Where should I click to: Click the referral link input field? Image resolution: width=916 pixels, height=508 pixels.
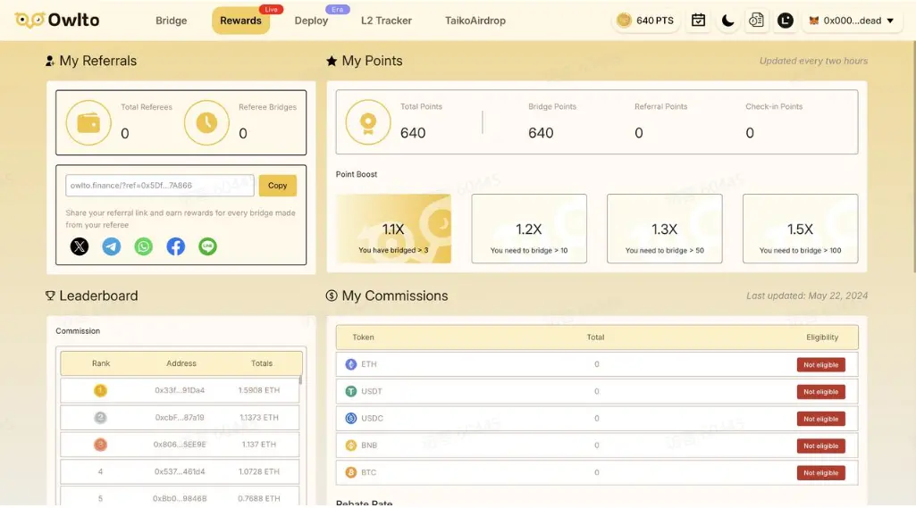(x=159, y=185)
